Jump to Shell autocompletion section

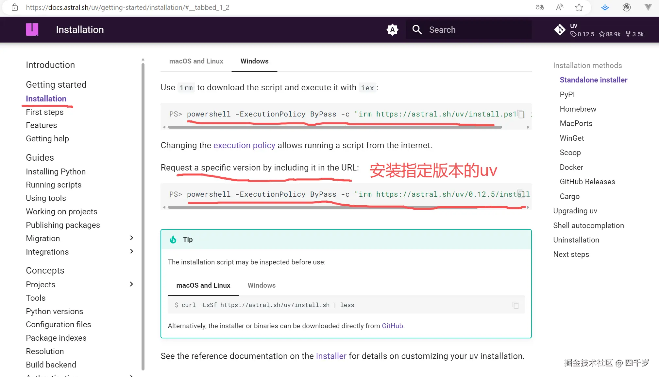pyautogui.click(x=589, y=225)
